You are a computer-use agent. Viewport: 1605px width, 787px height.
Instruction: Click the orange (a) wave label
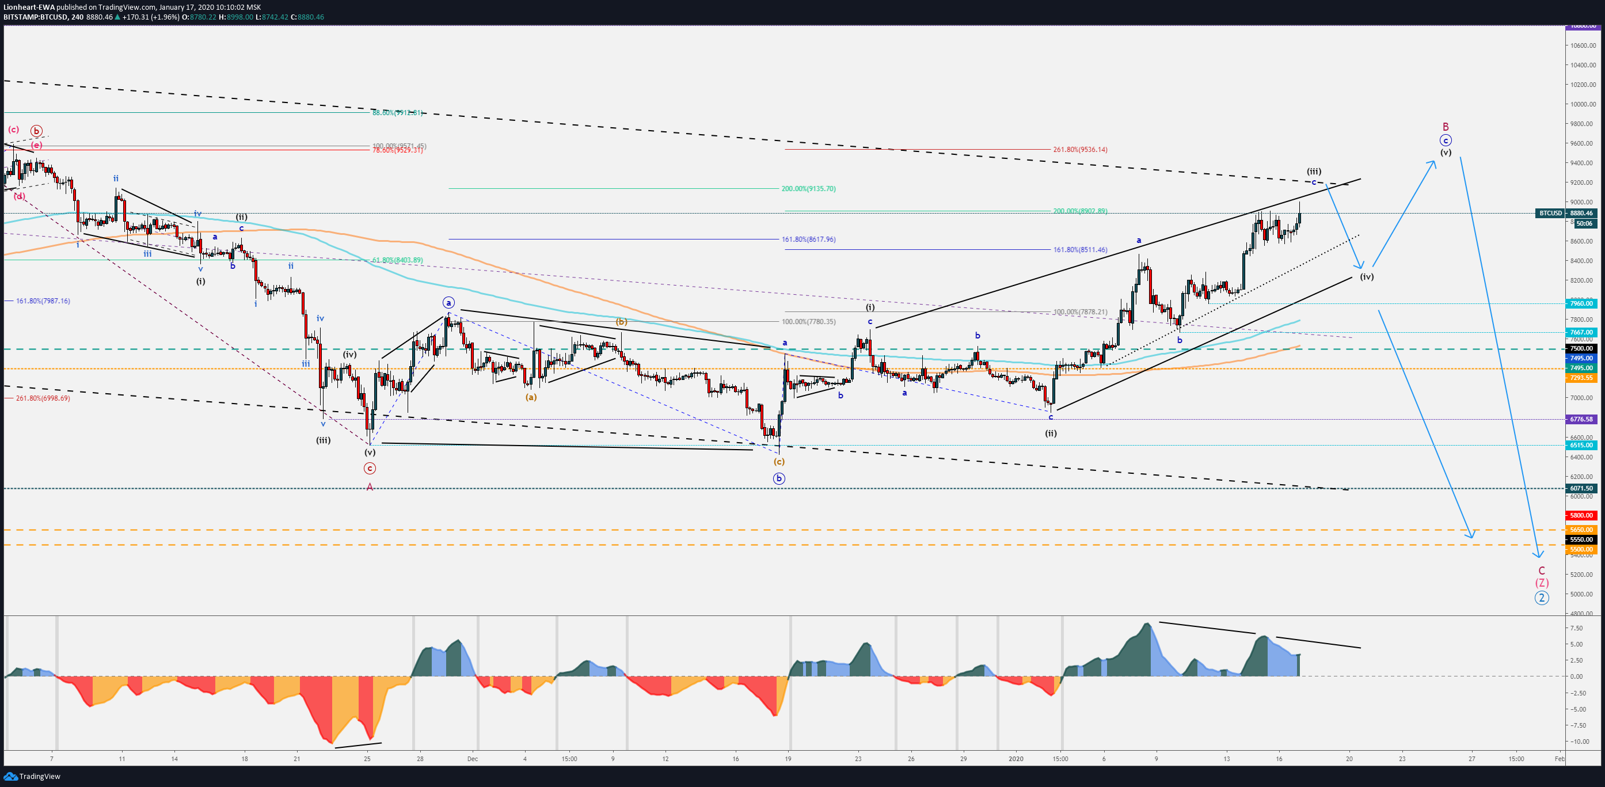click(x=531, y=397)
